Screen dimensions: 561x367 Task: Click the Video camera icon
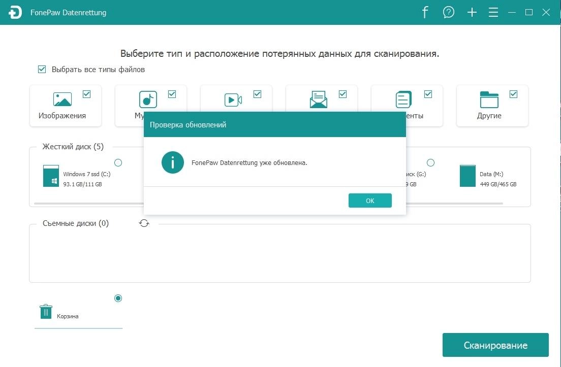(233, 99)
